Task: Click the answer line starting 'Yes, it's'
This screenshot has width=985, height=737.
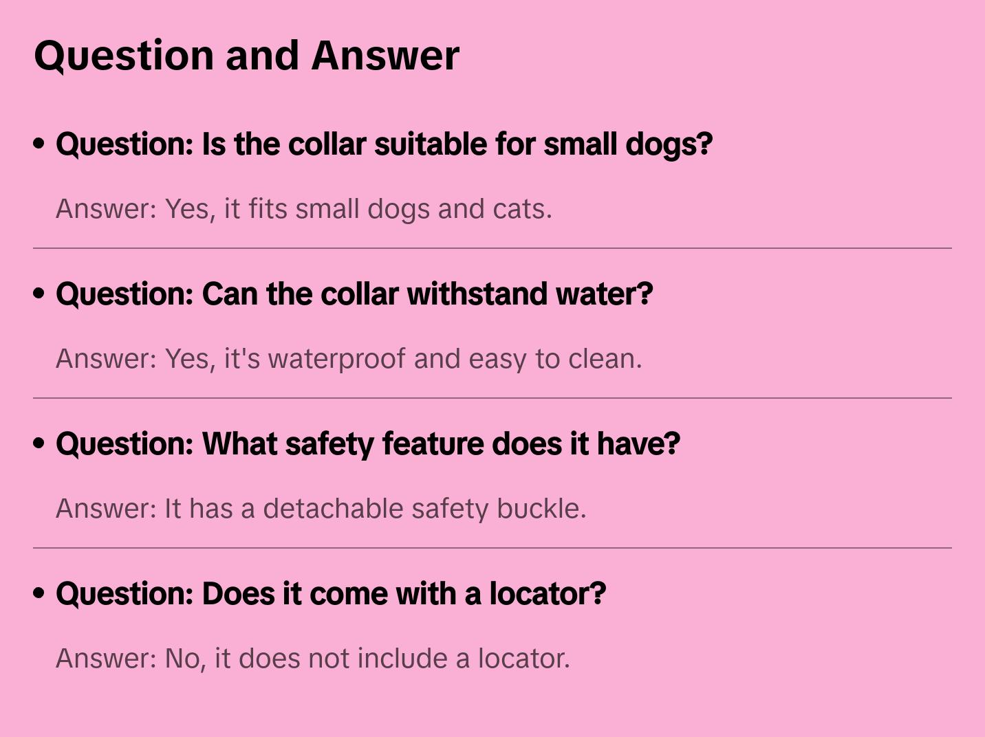Action: (348, 359)
